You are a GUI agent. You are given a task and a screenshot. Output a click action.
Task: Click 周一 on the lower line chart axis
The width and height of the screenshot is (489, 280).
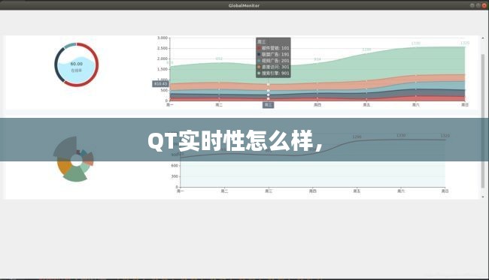coord(181,191)
